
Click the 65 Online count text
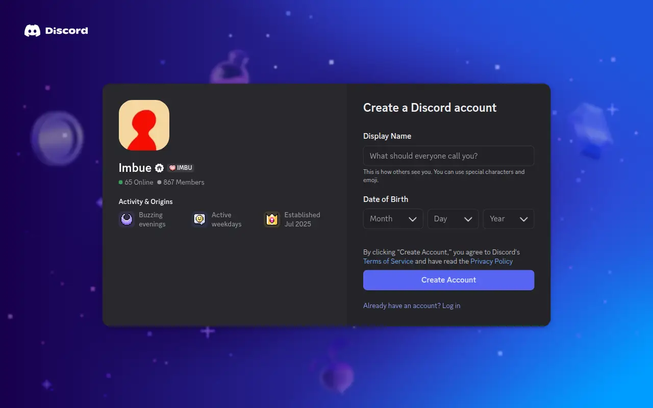click(x=139, y=182)
